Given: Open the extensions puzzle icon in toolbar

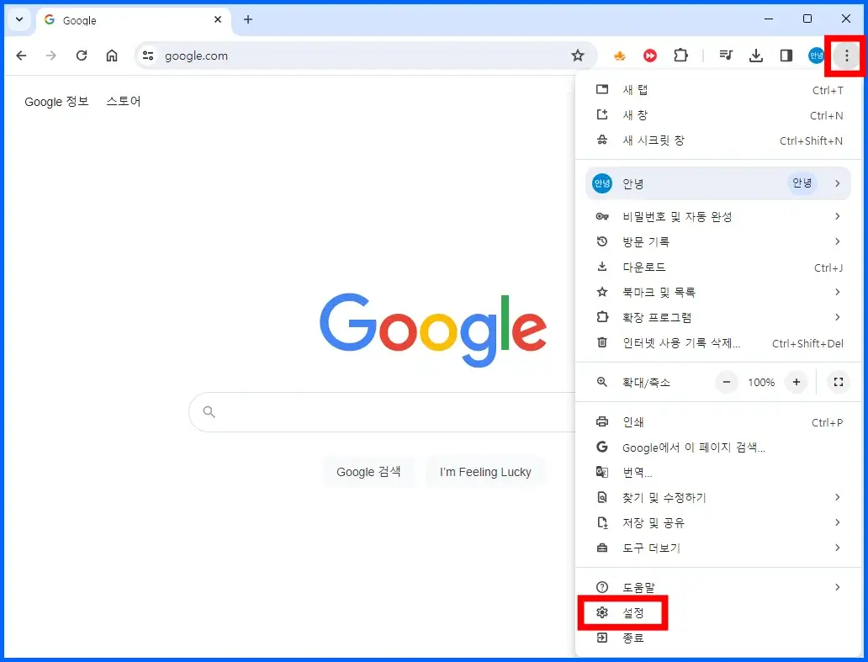Looking at the screenshot, I should (680, 56).
